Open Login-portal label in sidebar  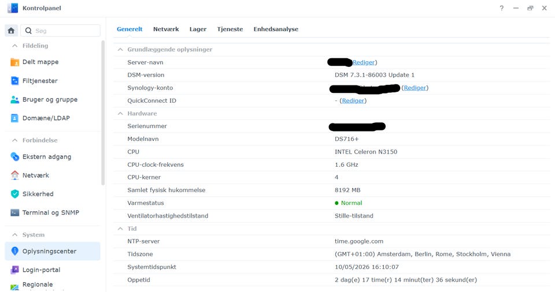(x=42, y=269)
